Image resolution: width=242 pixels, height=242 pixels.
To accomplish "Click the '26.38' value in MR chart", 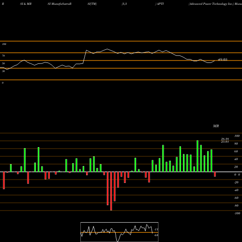I will tap(225, 139).
